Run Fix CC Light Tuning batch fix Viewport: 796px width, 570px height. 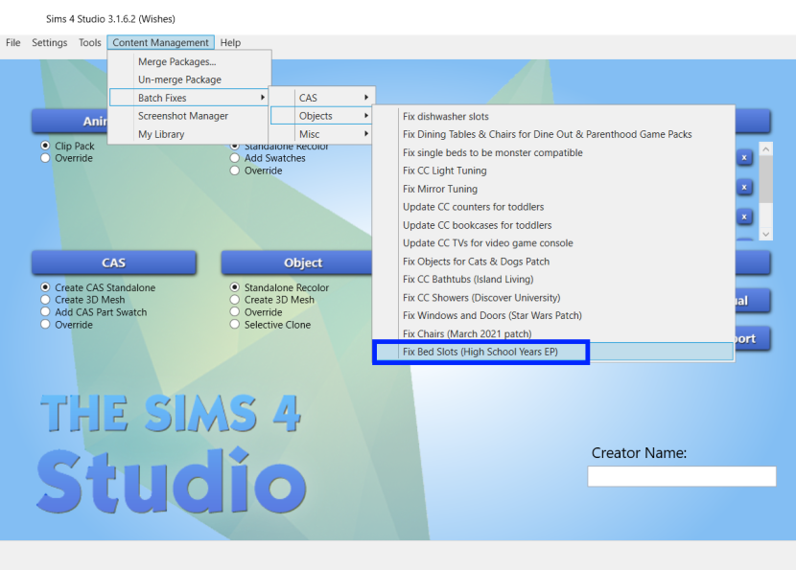(444, 171)
